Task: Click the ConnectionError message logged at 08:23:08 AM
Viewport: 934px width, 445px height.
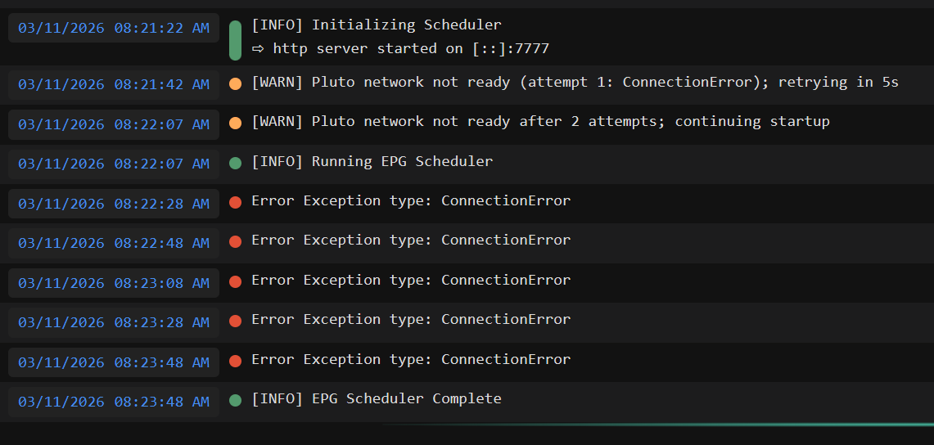Action: (411, 280)
